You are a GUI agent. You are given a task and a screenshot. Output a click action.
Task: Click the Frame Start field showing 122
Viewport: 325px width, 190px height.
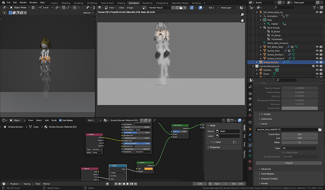(x=300, y=134)
